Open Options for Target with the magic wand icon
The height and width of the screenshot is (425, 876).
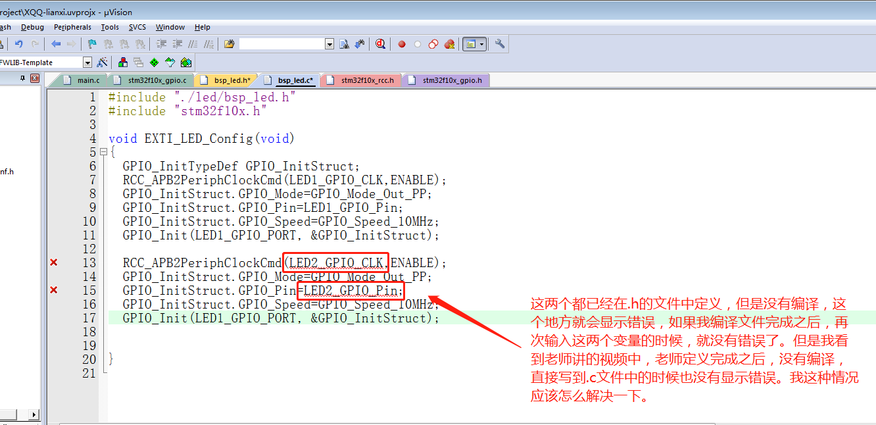point(102,63)
